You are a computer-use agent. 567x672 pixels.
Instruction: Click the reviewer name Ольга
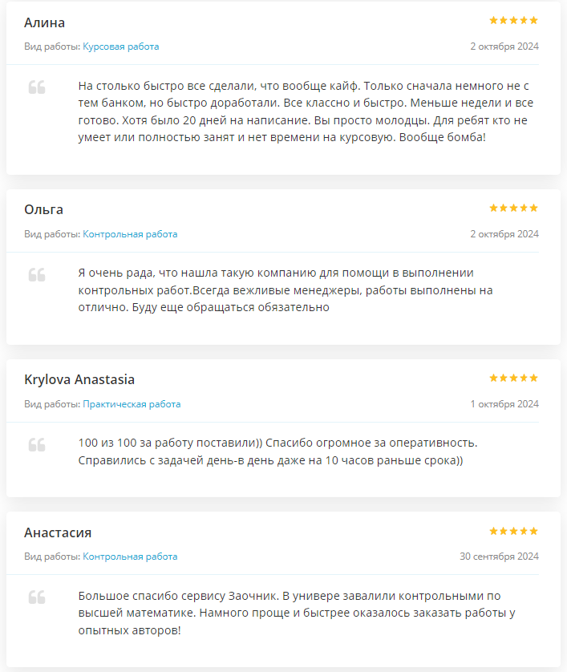click(x=44, y=209)
